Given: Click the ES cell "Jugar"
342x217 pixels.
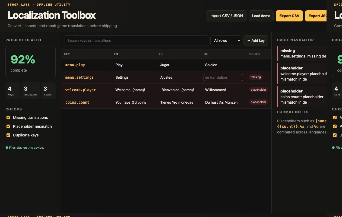Looking at the screenshot, I should coord(179,65).
